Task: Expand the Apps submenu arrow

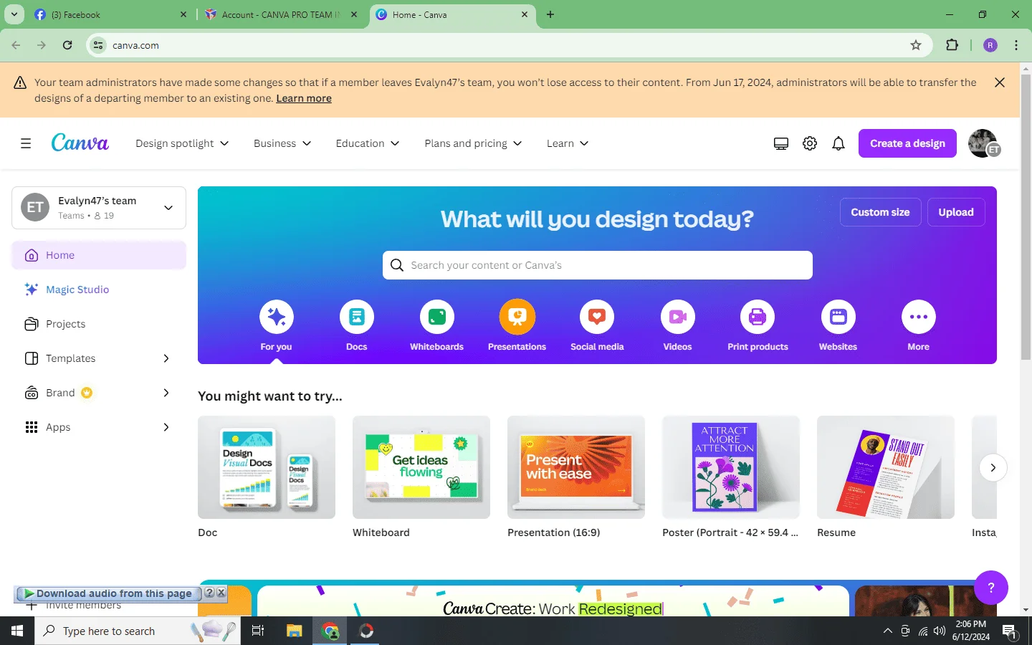Action: pos(166,427)
